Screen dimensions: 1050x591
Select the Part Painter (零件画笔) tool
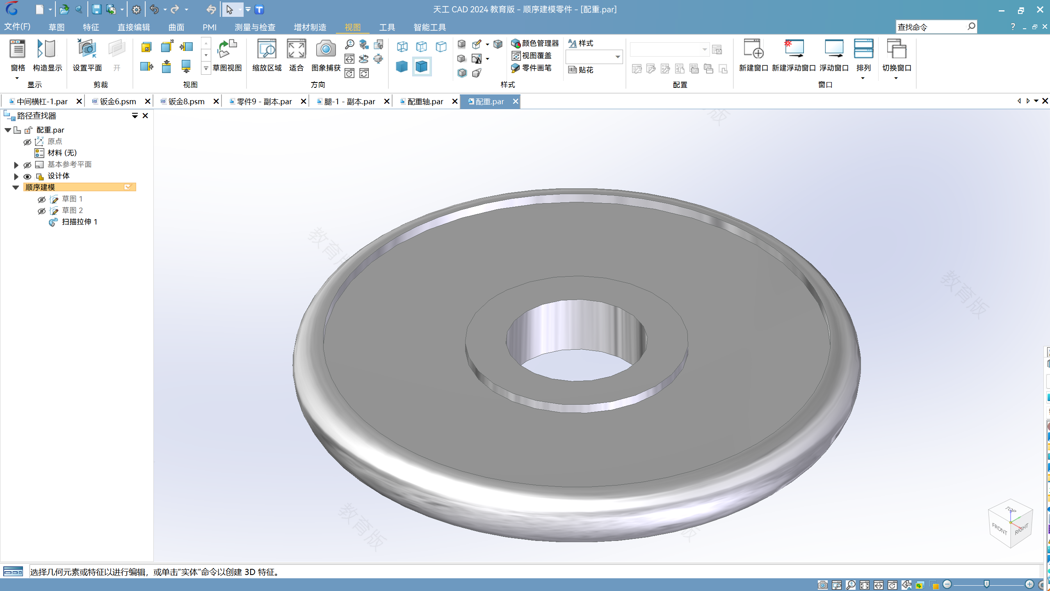coord(532,68)
